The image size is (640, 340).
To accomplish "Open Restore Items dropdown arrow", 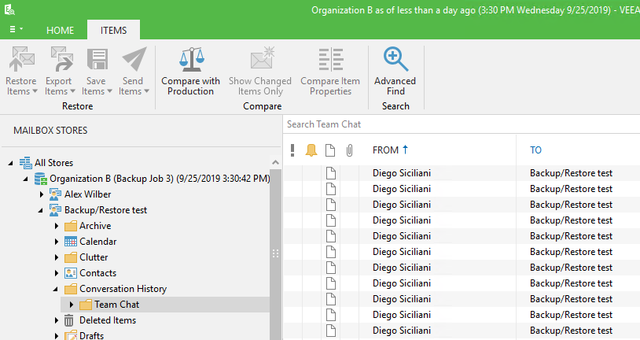I will pos(35,91).
